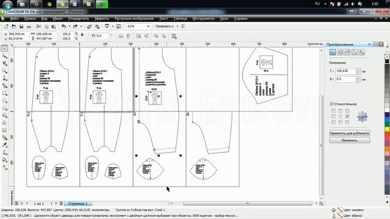
Task: Switch docker to Skew transformation
Action: tap(361, 52)
